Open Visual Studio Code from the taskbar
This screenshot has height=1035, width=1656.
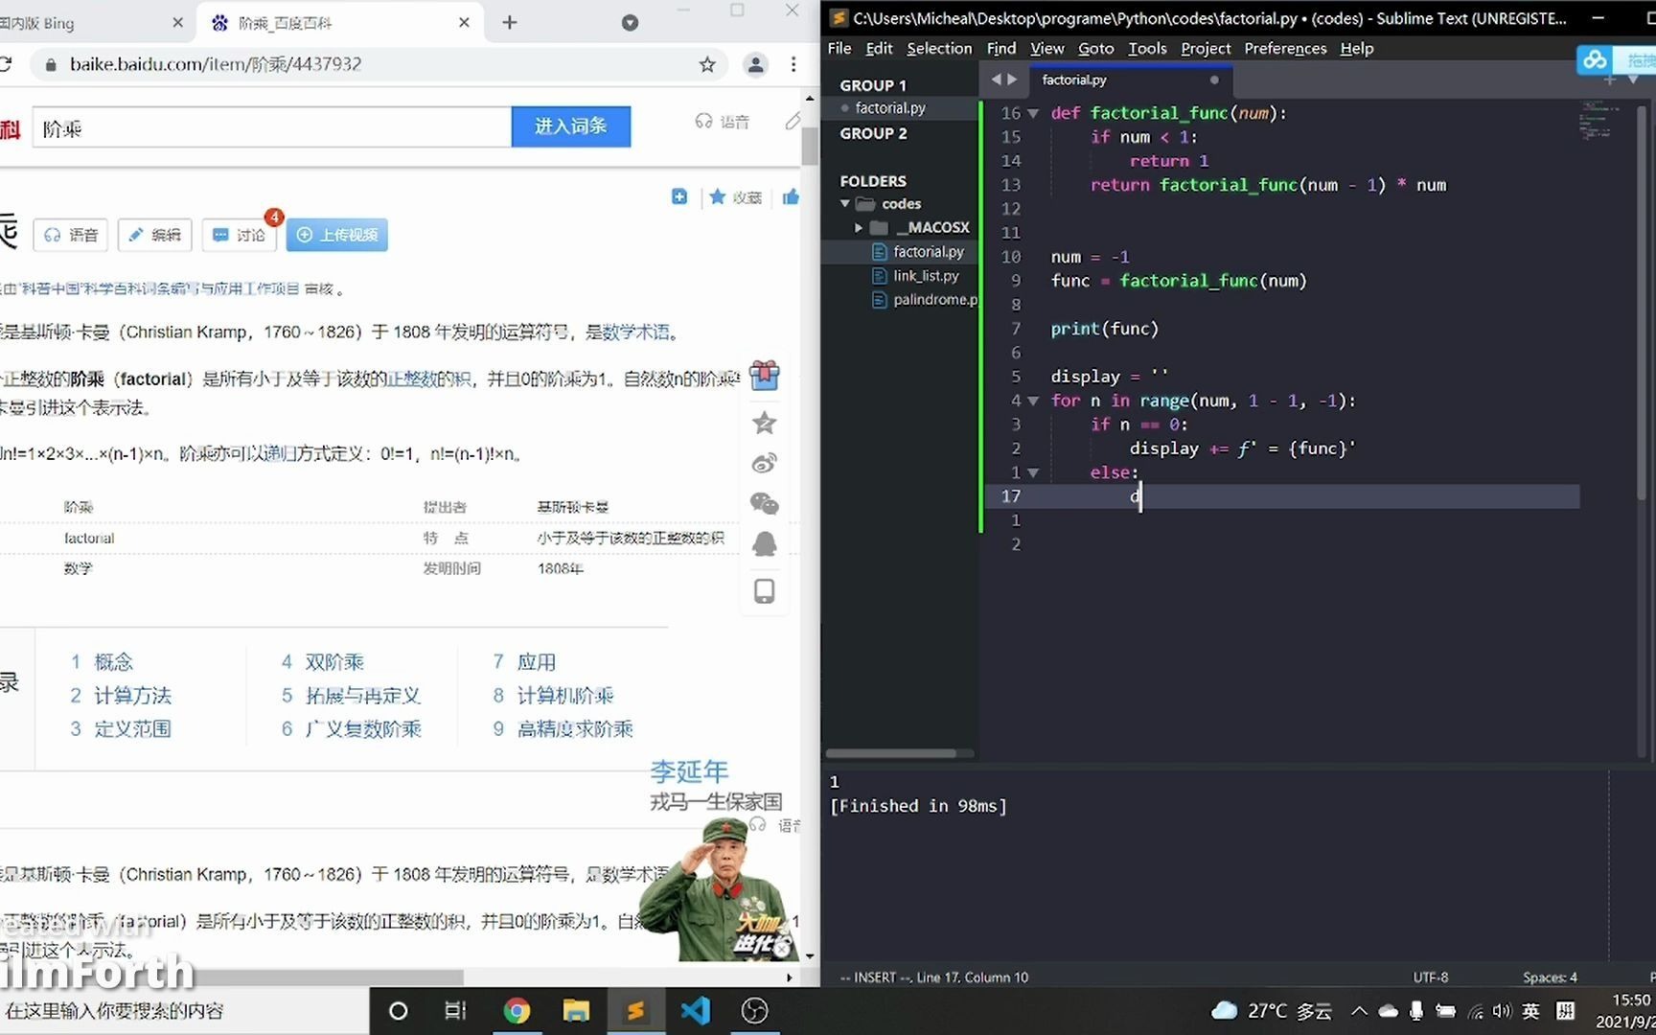pyautogui.click(x=696, y=1011)
